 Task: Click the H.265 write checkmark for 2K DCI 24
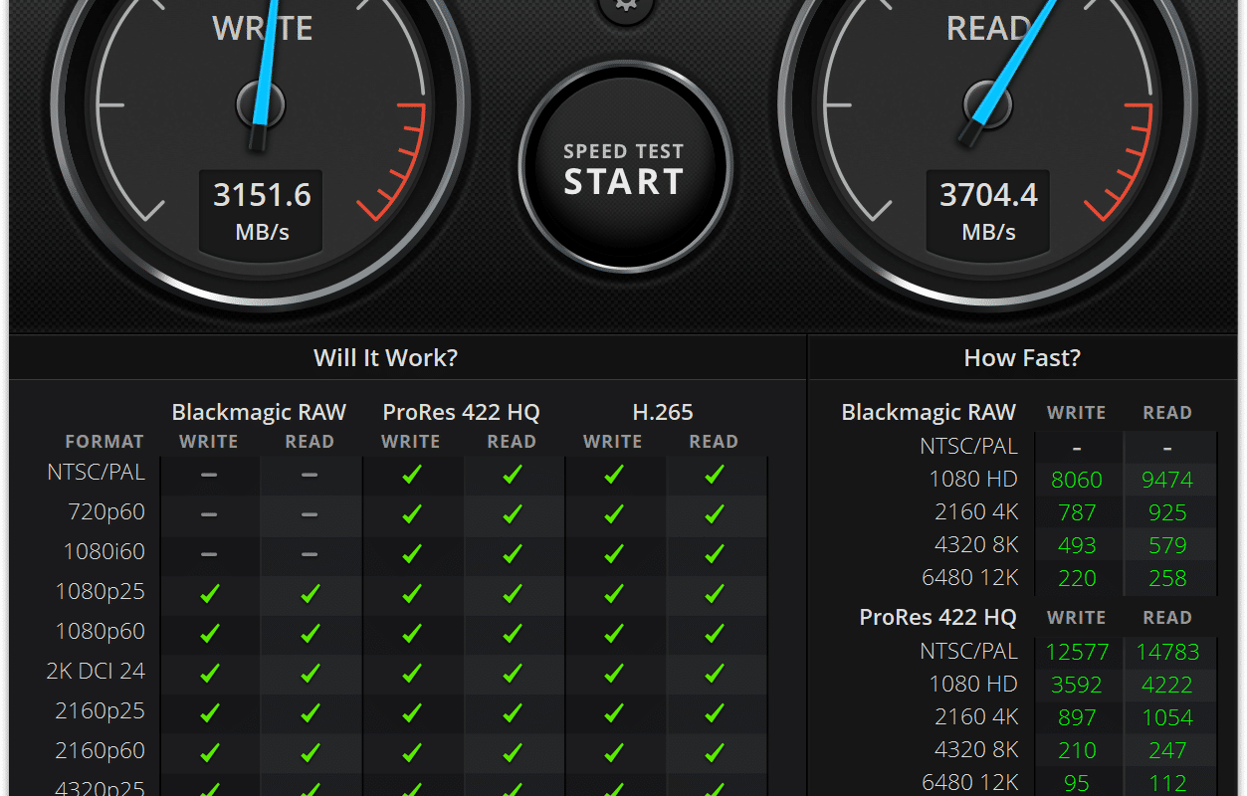point(613,674)
